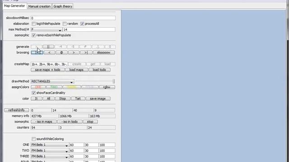Click the save image button

98,99
